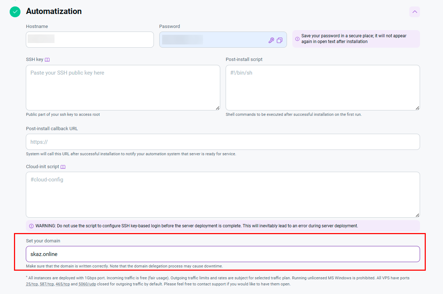Viewport: 443px width, 294px height.
Task: Click the 465/tcp port link
Action: coord(62,284)
